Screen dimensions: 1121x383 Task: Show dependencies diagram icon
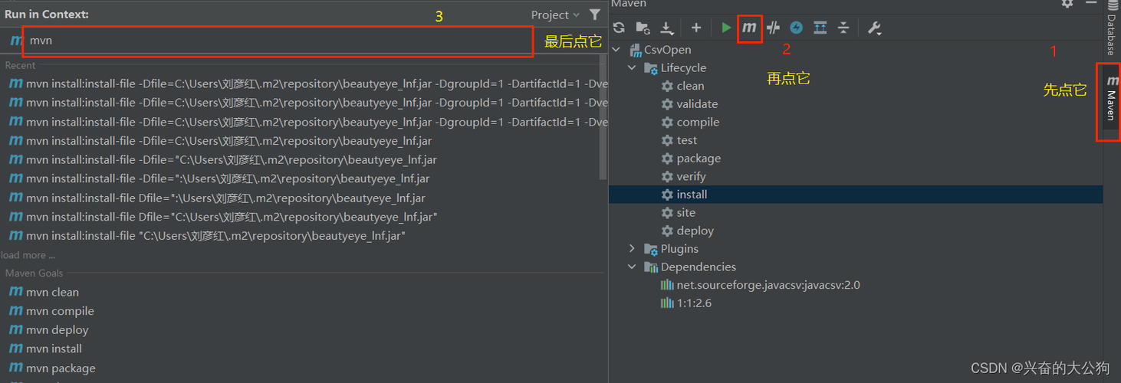pos(820,28)
